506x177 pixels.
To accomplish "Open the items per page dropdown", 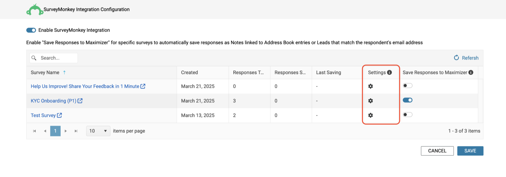I will coord(98,131).
